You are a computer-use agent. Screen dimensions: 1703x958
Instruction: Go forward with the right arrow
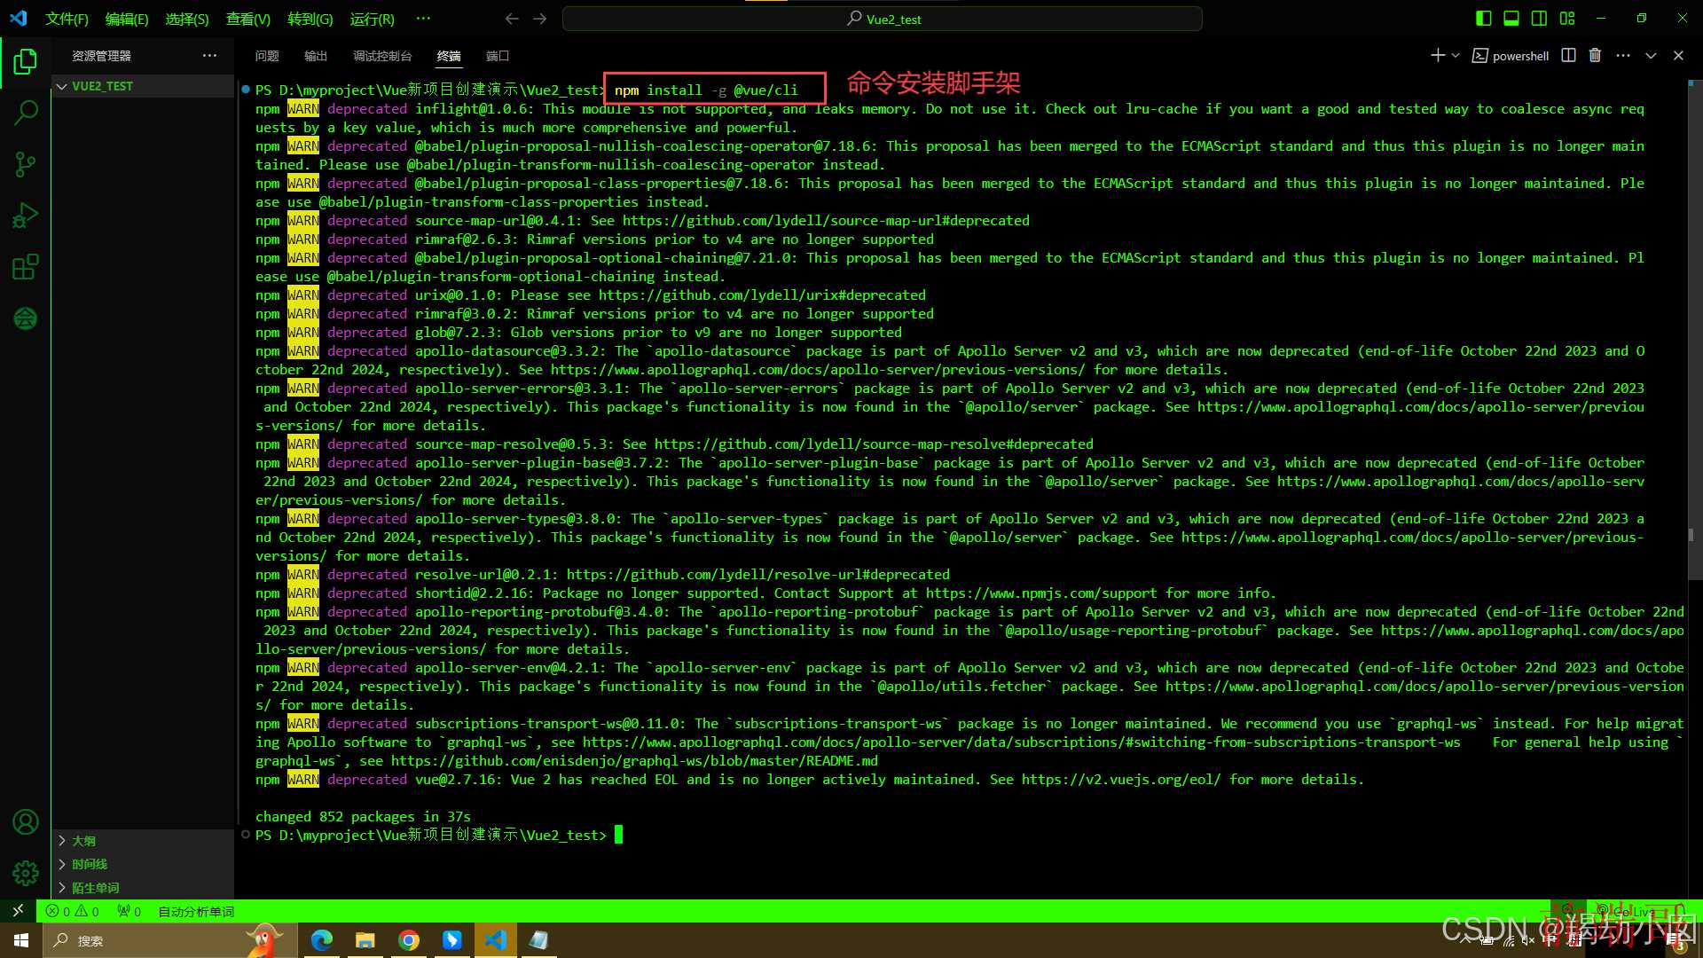pos(540,19)
